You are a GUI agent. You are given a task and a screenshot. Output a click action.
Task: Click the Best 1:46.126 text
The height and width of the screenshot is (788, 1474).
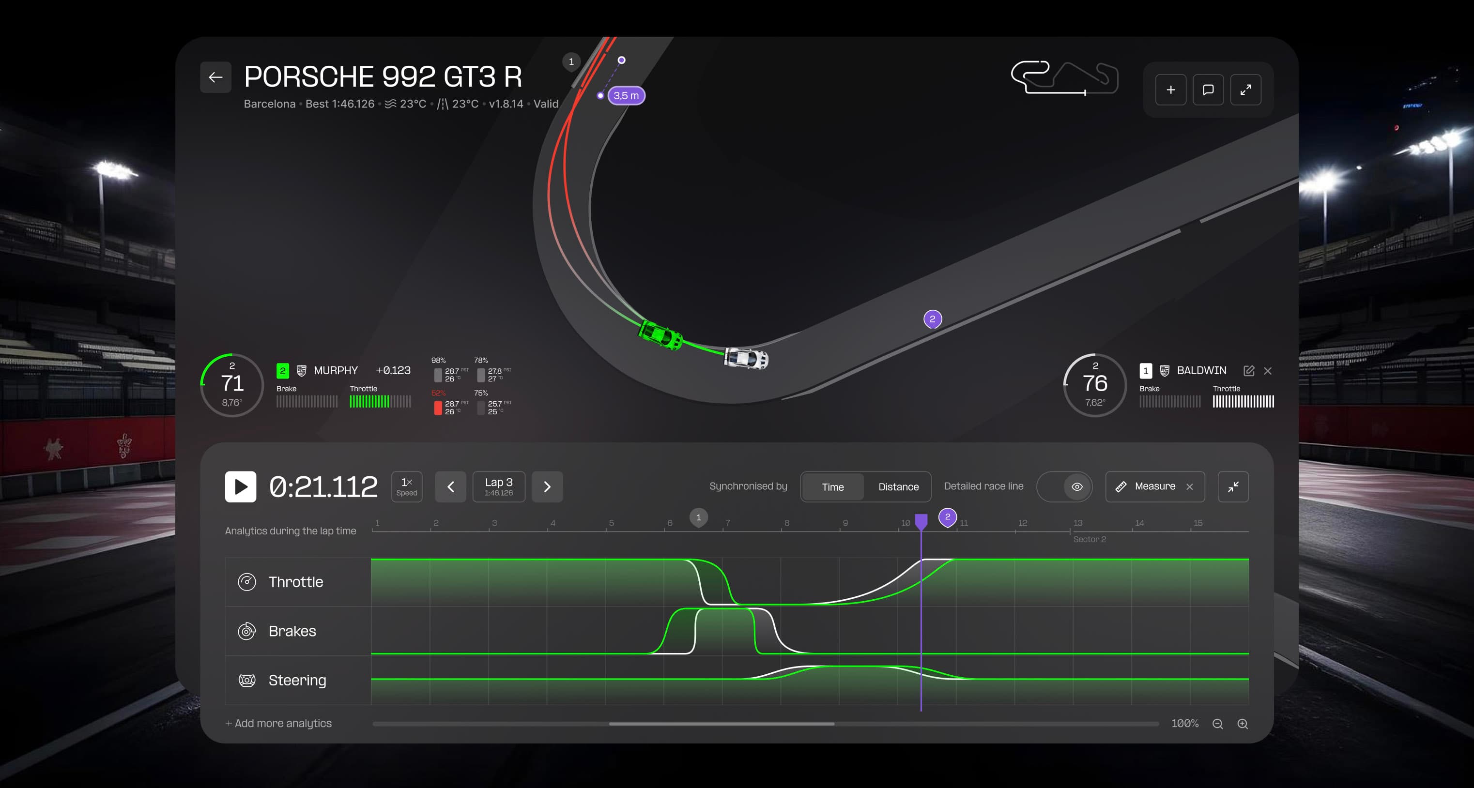click(x=340, y=104)
